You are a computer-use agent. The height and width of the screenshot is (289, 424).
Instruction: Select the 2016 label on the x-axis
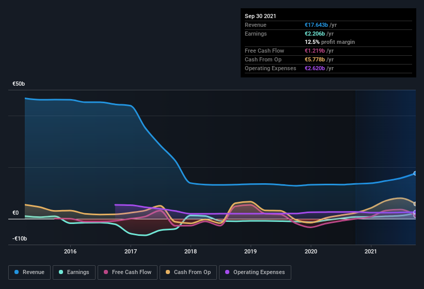click(x=70, y=251)
